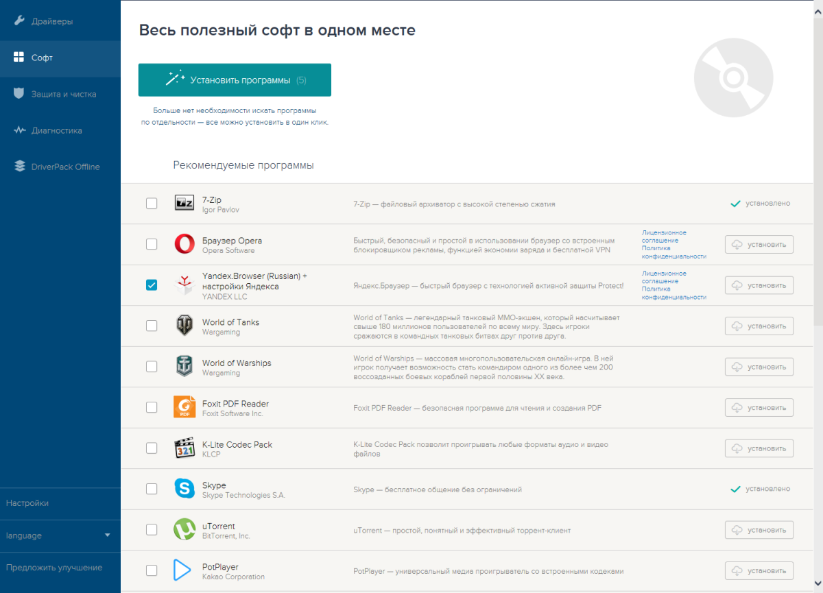
Task: Check the Skype checkbox
Action: click(152, 489)
